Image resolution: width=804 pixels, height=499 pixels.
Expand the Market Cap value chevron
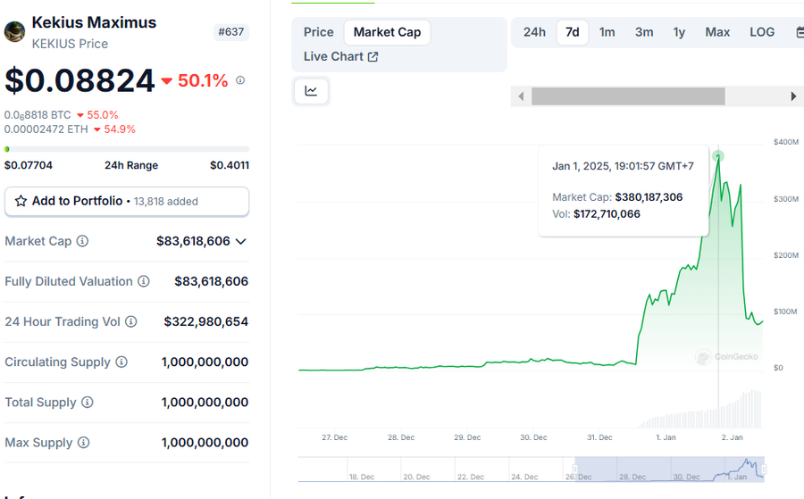[240, 241]
